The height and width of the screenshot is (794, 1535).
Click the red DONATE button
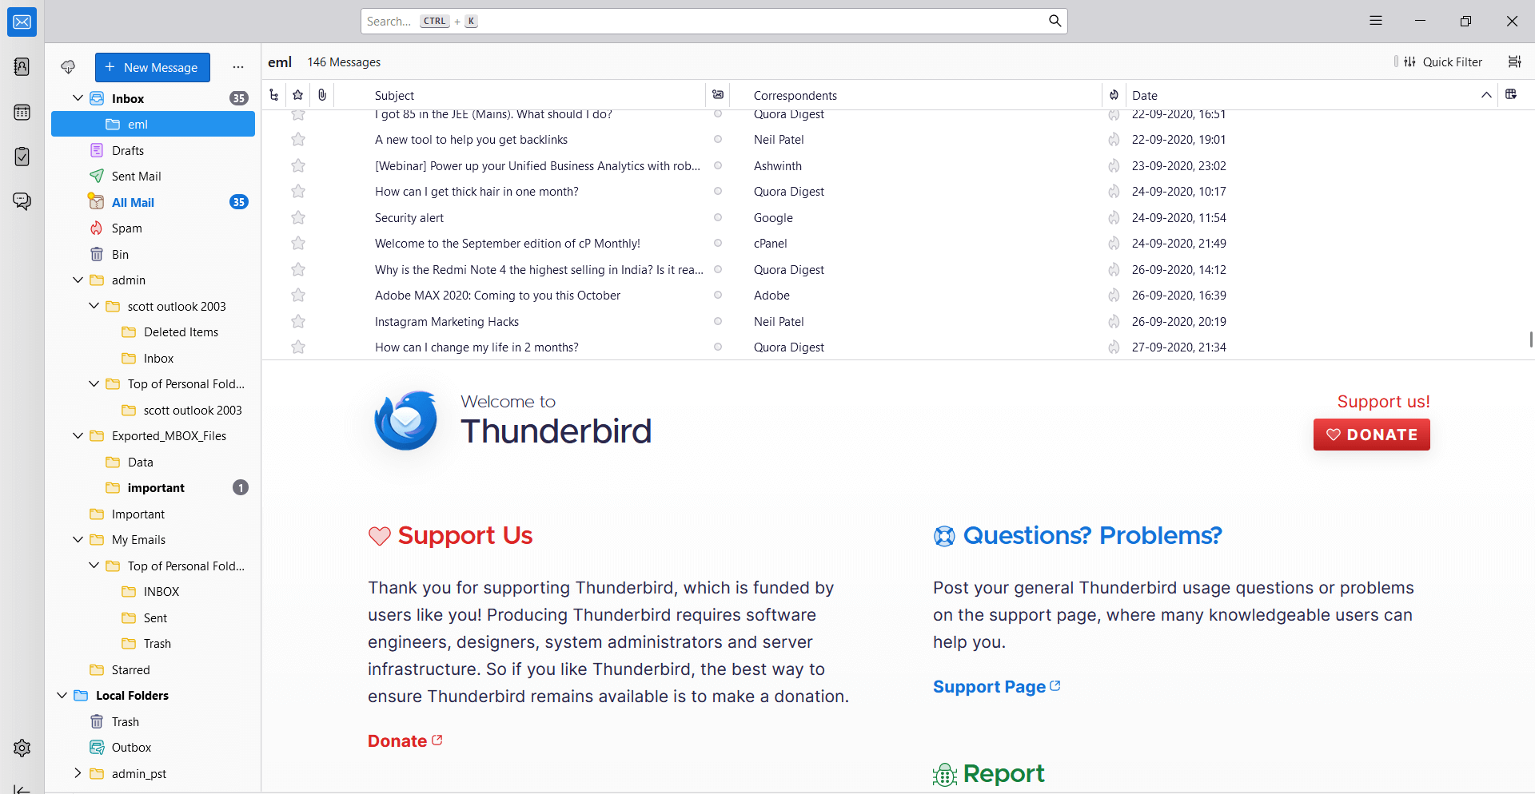coord(1371,435)
